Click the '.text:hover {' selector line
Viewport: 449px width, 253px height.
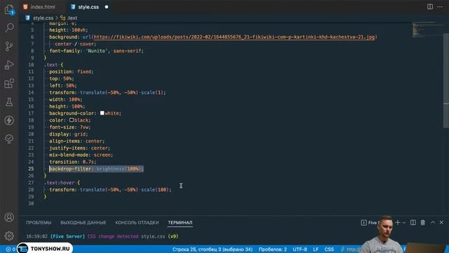click(62, 183)
